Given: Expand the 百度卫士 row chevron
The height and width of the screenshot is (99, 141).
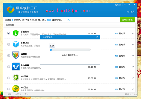Looking at the screenshot, I should click(x=133, y=44).
